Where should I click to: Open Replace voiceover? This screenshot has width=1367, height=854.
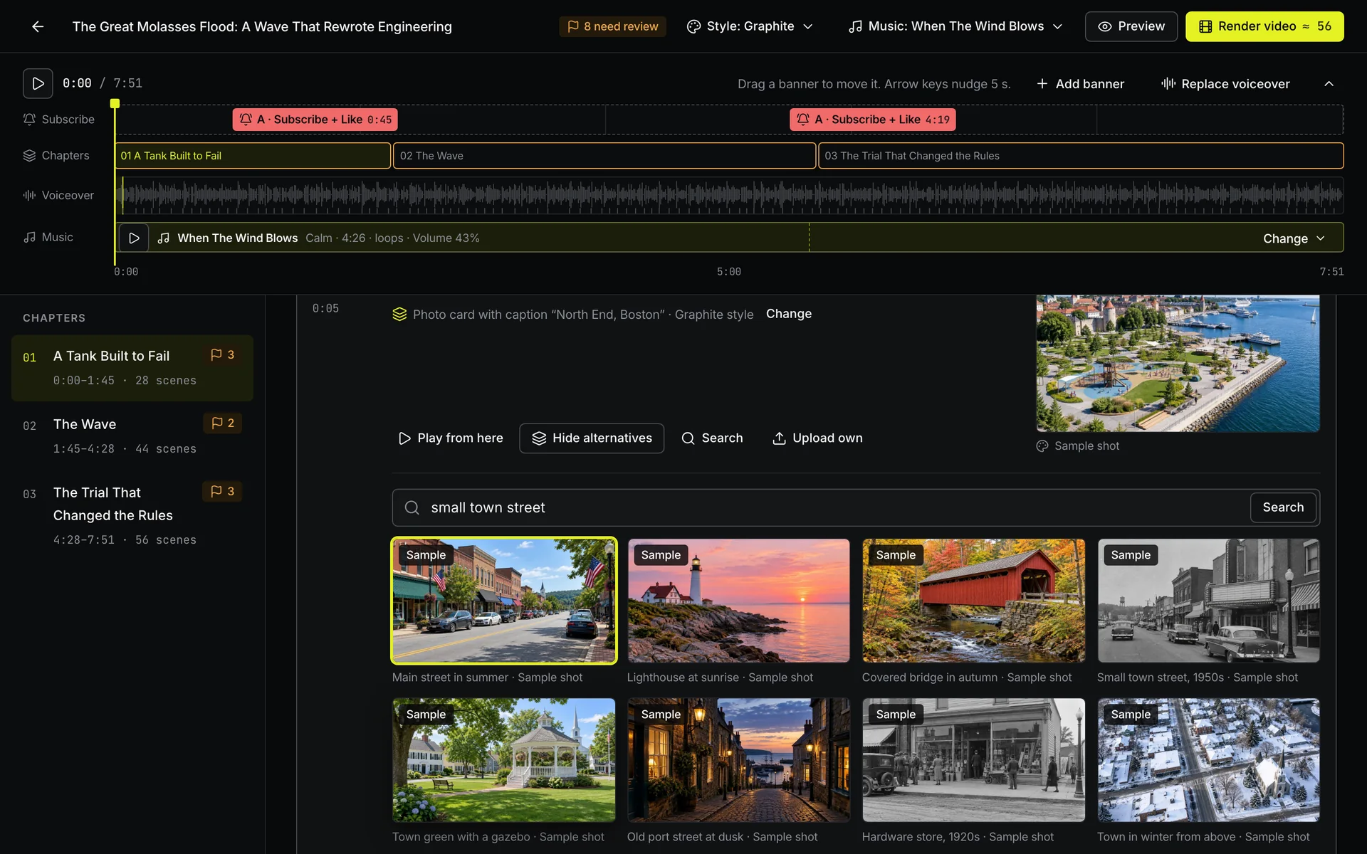click(x=1225, y=84)
